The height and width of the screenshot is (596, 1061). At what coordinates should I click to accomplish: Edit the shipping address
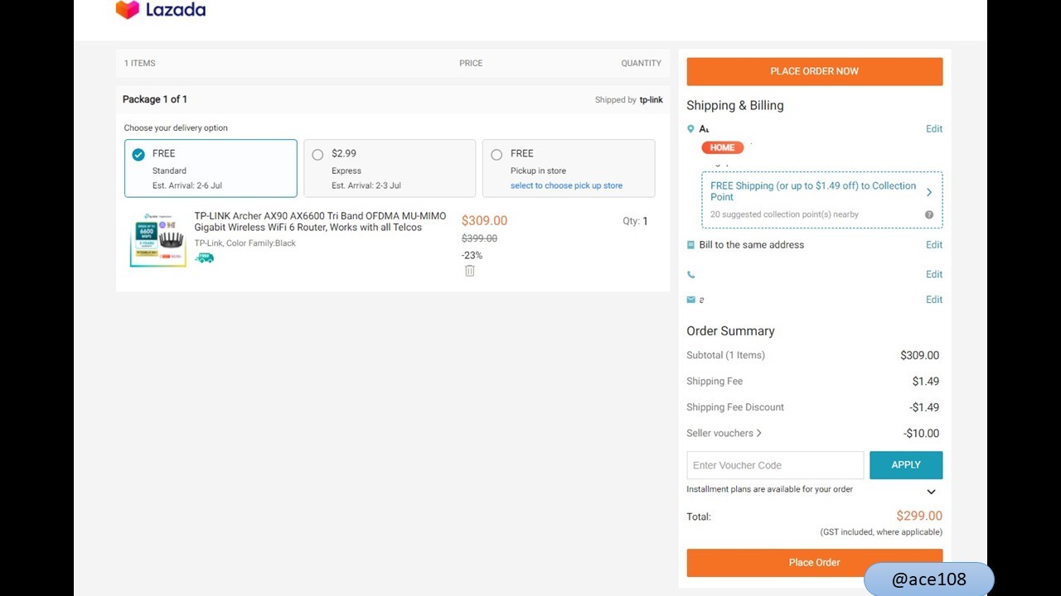[934, 129]
